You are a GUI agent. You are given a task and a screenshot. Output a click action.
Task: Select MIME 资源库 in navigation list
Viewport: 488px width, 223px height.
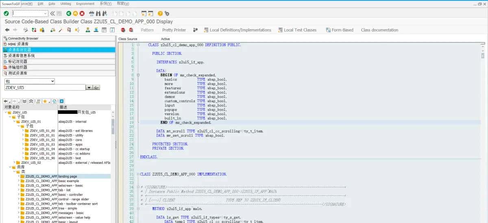point(59,44)
